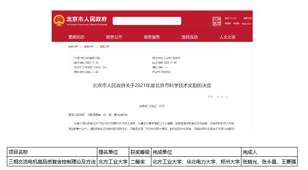Select the 人文北京 navigation tab
This screenshot has height=170, width=308.
click(227, 37)
